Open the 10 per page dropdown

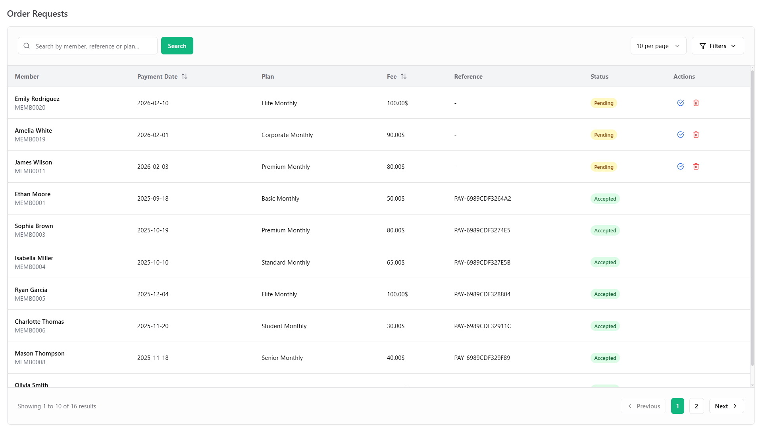658,46
